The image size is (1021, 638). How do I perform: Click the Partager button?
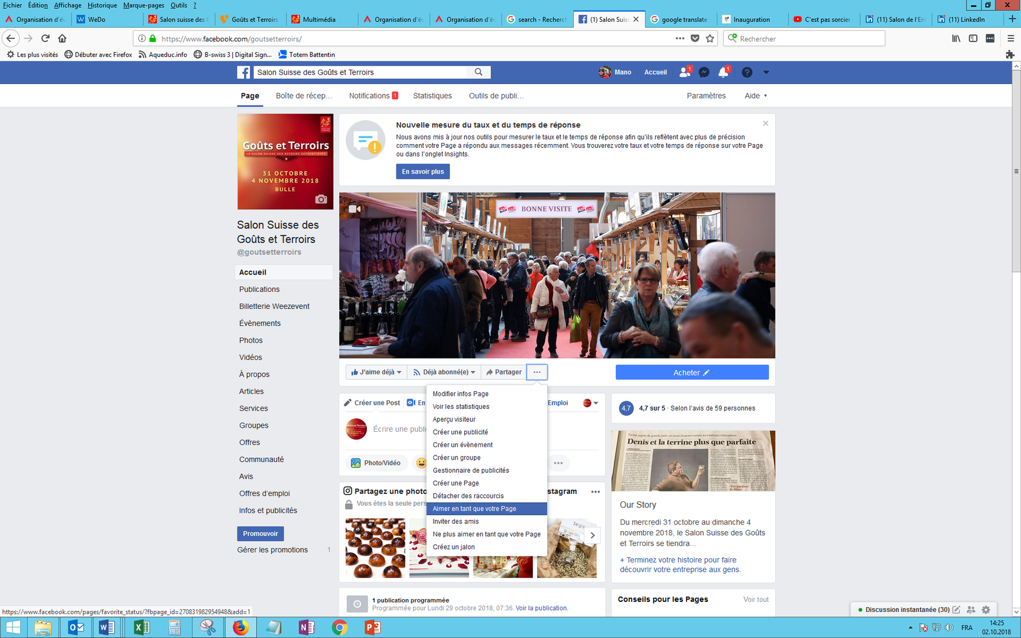pyautogui.click(x=503, y=372)
